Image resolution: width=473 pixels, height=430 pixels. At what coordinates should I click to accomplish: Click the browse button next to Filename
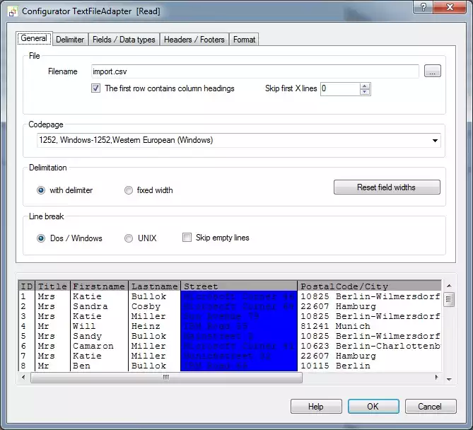click(x=432, y=71)
